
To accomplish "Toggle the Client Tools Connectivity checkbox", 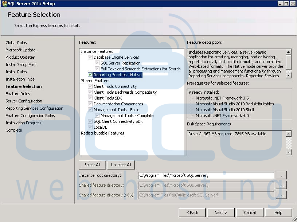I will pyautogui.click(x=90, y=86).
